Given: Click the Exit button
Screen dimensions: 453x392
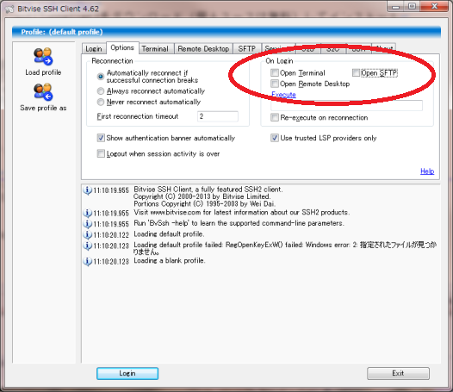Looking at the screenshot, I should click(x=398, y=373).
